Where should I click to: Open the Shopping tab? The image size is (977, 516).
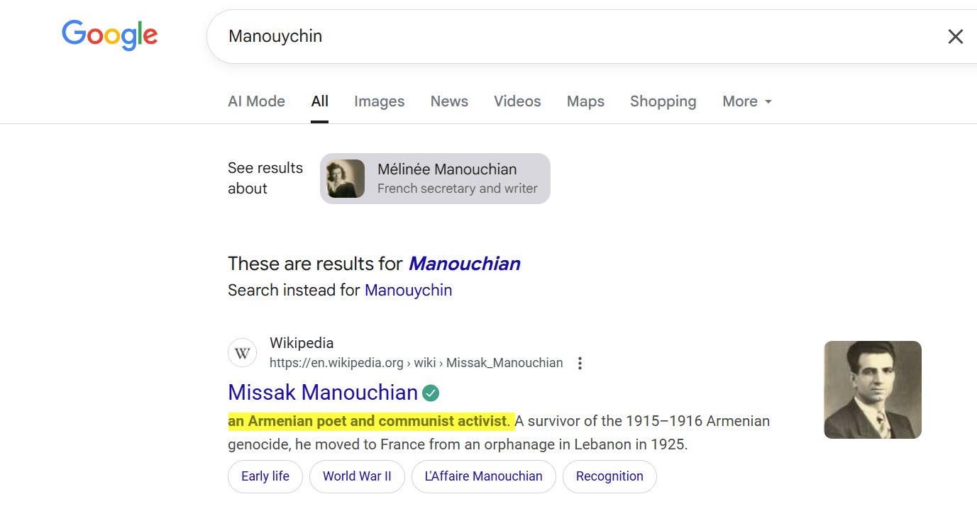tap(663, 101)
